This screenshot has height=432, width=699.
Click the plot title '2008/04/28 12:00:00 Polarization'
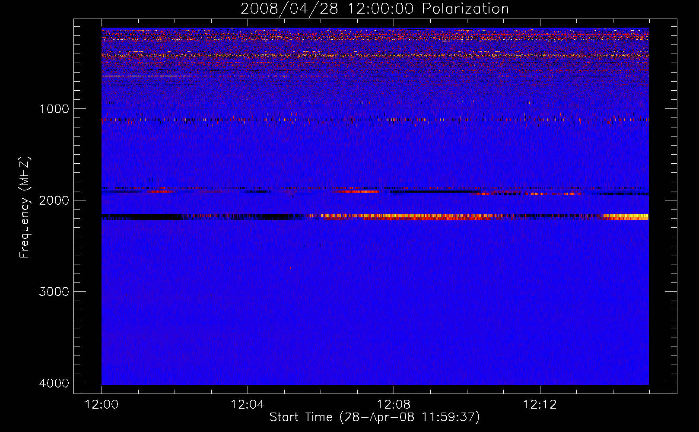click(x=375, y=9)
